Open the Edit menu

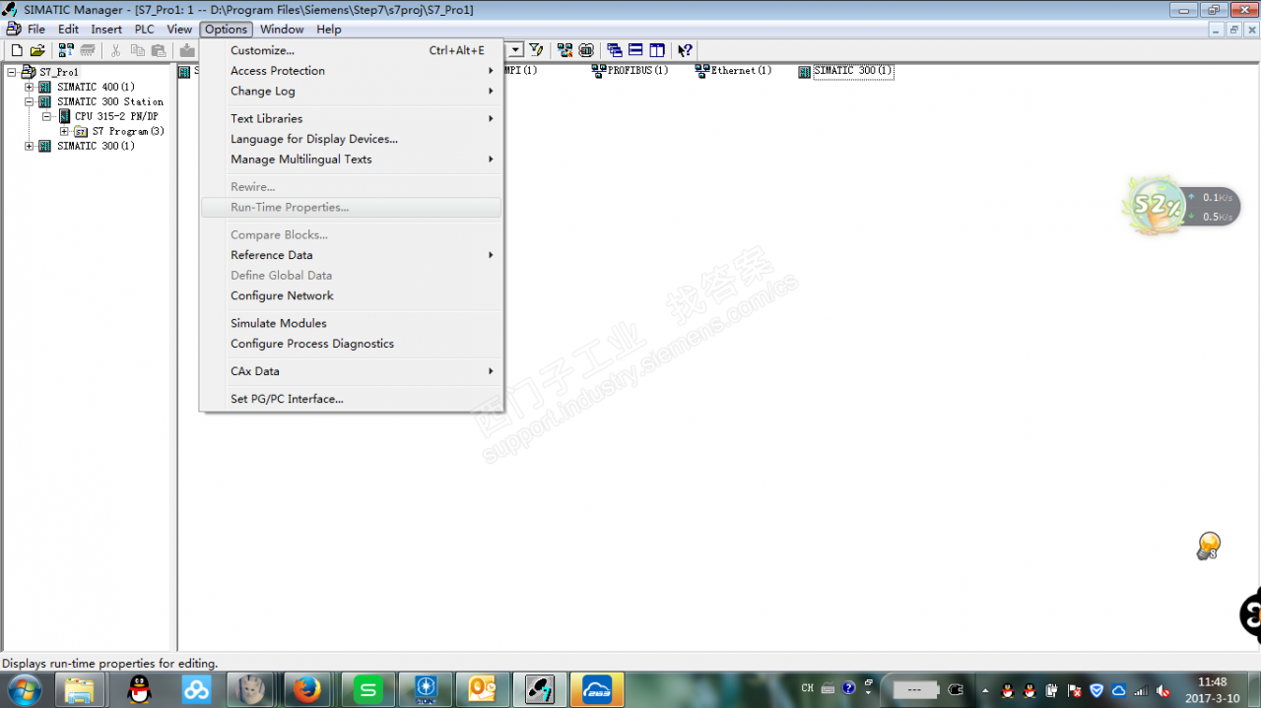pos(68,30)
